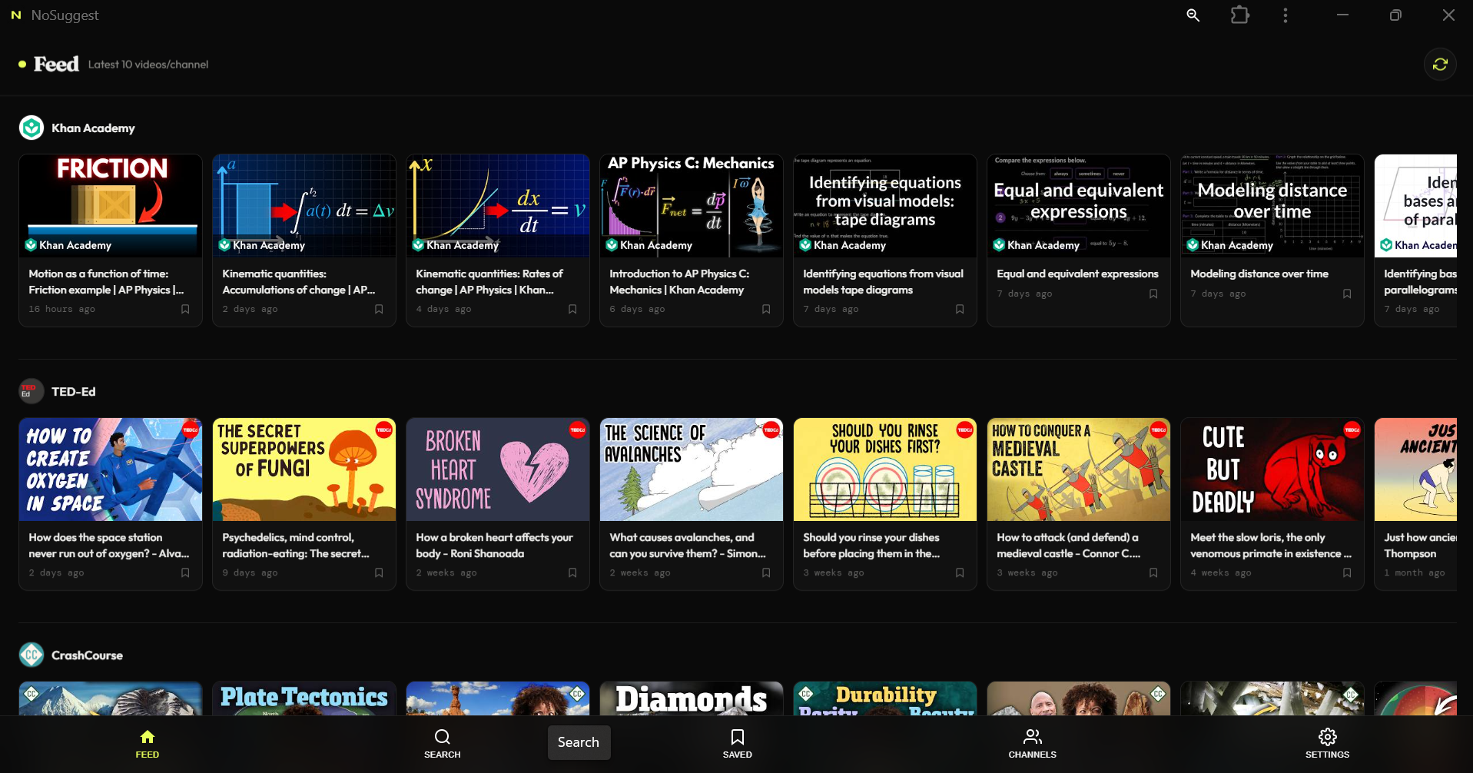Bookmark the rinse your dishes video
The image size is (1473, 773).
960,572
